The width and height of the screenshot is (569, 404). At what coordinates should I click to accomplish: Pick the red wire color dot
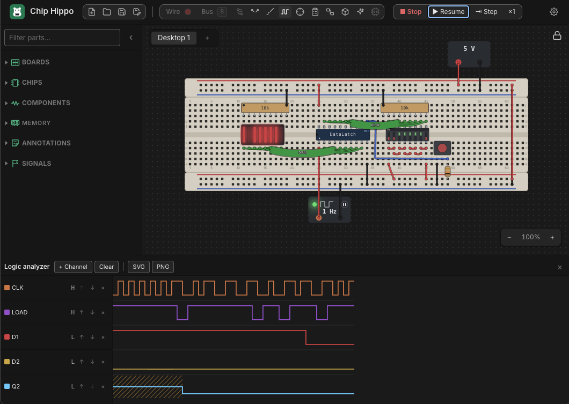click(x=188, y=12)
